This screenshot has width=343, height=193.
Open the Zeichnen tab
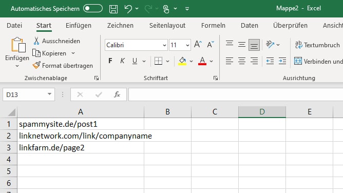tap(120, 25)
